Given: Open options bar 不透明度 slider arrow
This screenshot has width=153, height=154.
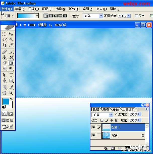Looking at the screenshot, I should [129, 16].
